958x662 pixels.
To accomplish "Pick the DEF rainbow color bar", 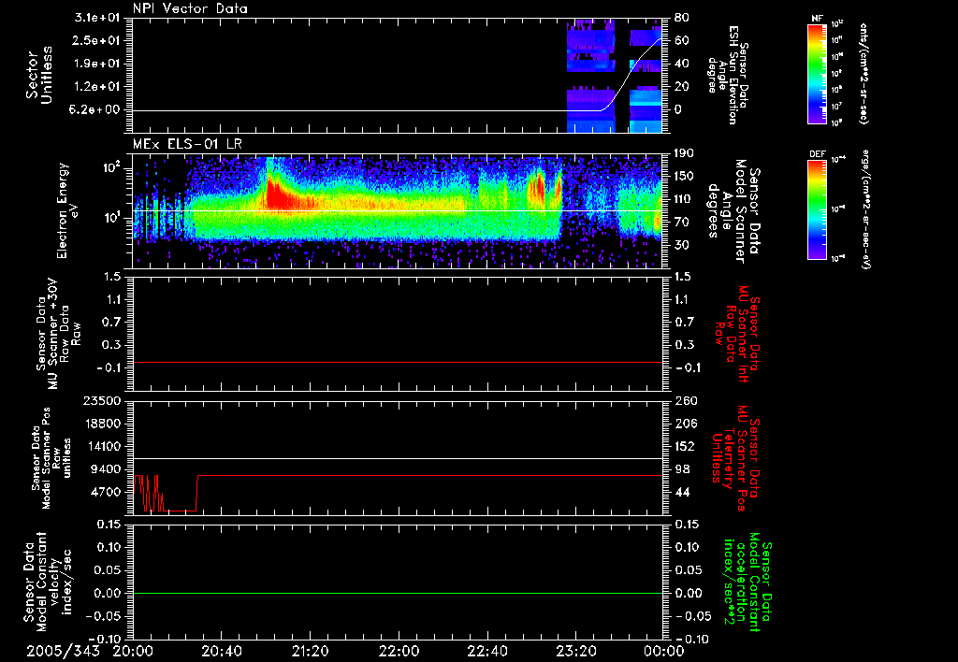I will 818,209.
